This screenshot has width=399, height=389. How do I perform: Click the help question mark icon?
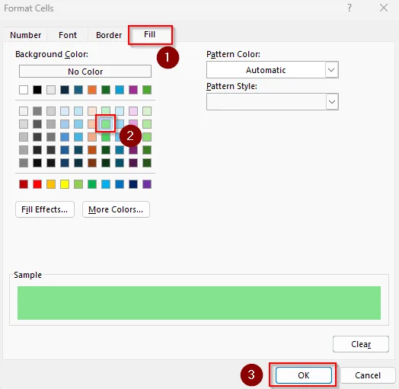click(350, 8)
